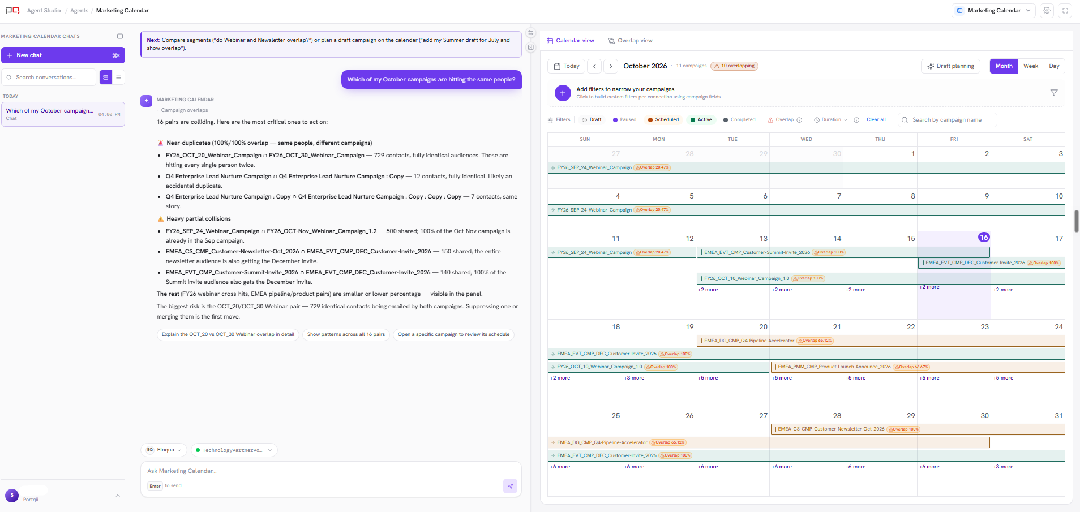This screenshot has width=1080, height=512.
Task: Focus the Search by campaign name field
Action: pos(948,120)
